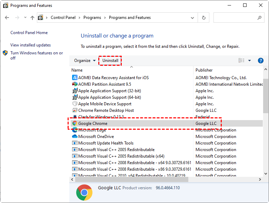Open the Control Panel Home link
This screenshot has height=203, width=269.
29,33
